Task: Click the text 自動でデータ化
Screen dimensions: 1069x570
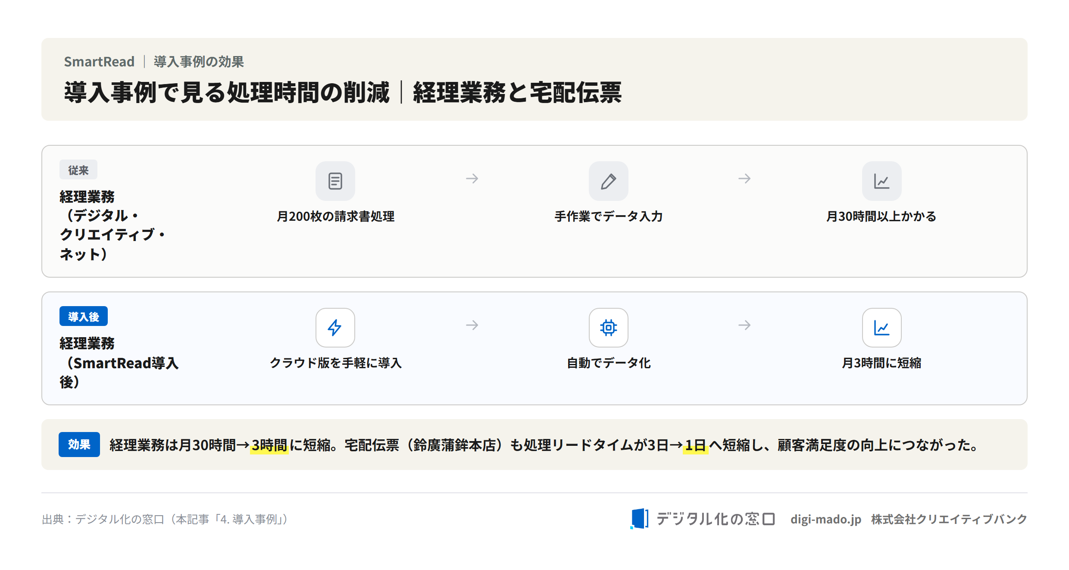Action: click(608, 363)
